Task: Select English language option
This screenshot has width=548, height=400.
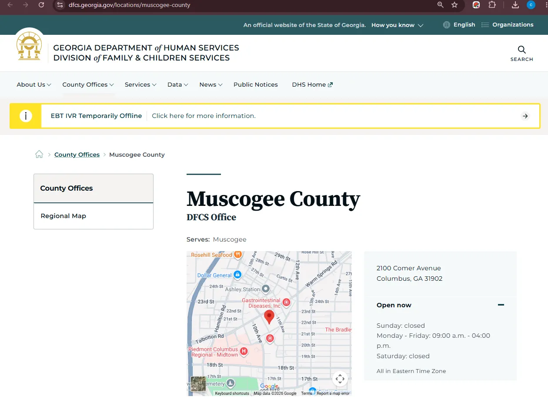Action: pyautogui.click(x=464, y=25)
